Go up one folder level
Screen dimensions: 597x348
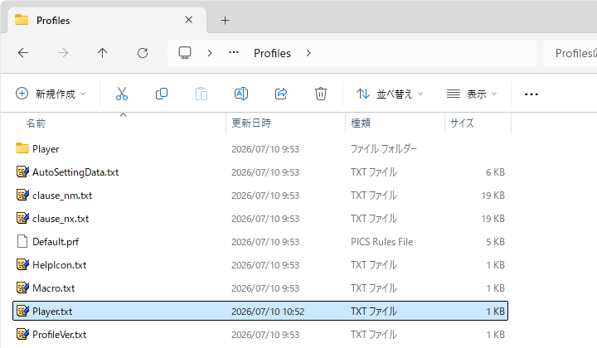tap(103, 53)
